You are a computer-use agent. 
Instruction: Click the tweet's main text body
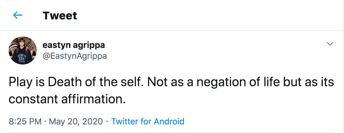point(171,90)
